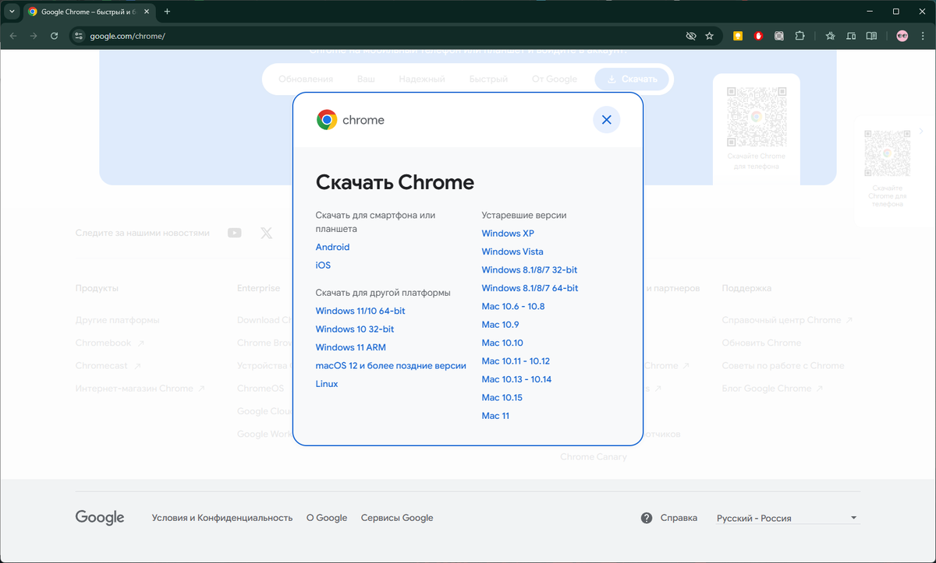Download Chrome for Android
The width and height of the screenshot is (936, 563).
point(332,247)
